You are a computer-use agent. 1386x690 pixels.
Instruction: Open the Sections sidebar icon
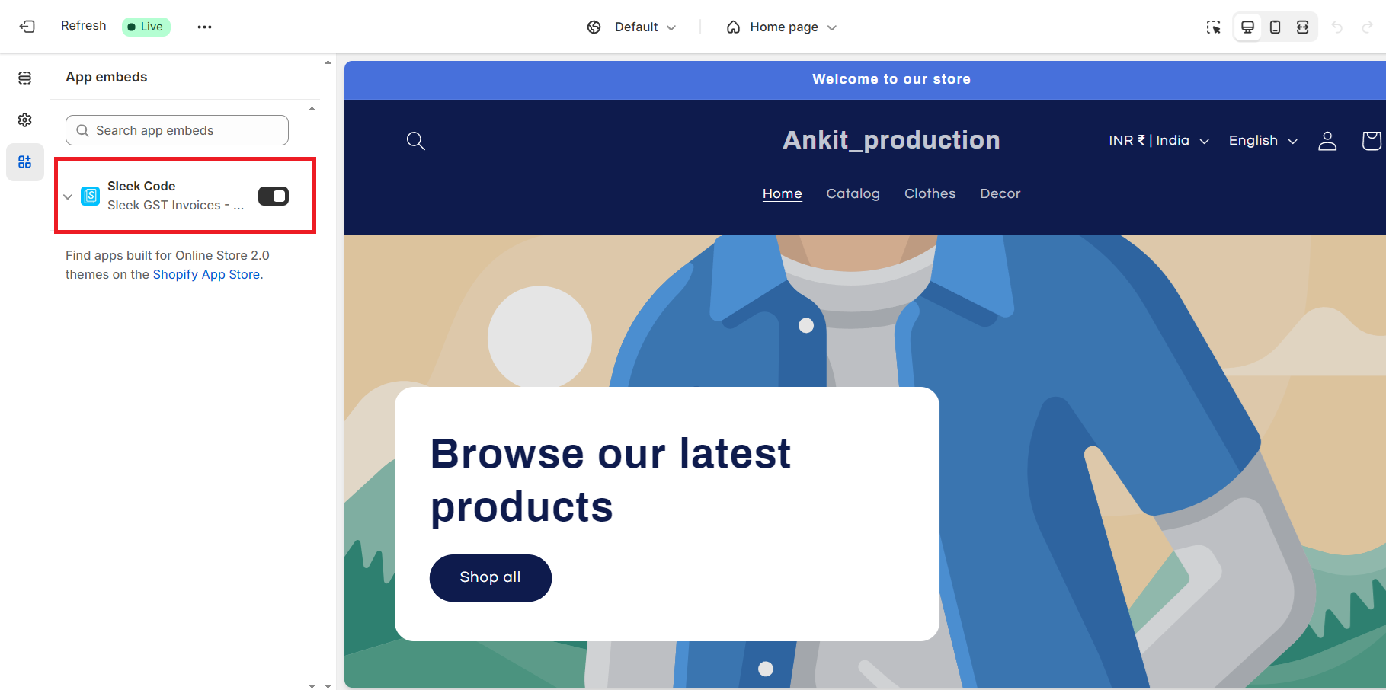click(25, 78)
